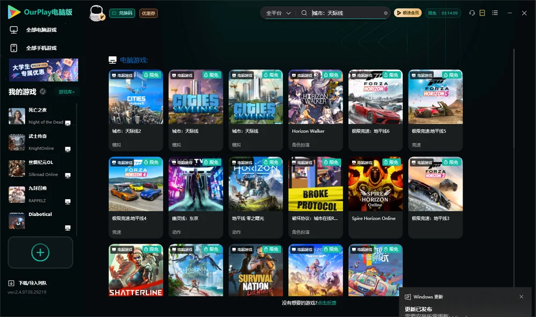
Task: Select 武士传奇 in my games
Action: [x=40, y=142]
